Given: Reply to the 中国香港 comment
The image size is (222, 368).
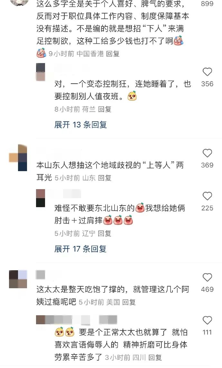Looking at the screenshot, I should click(113, 54).
